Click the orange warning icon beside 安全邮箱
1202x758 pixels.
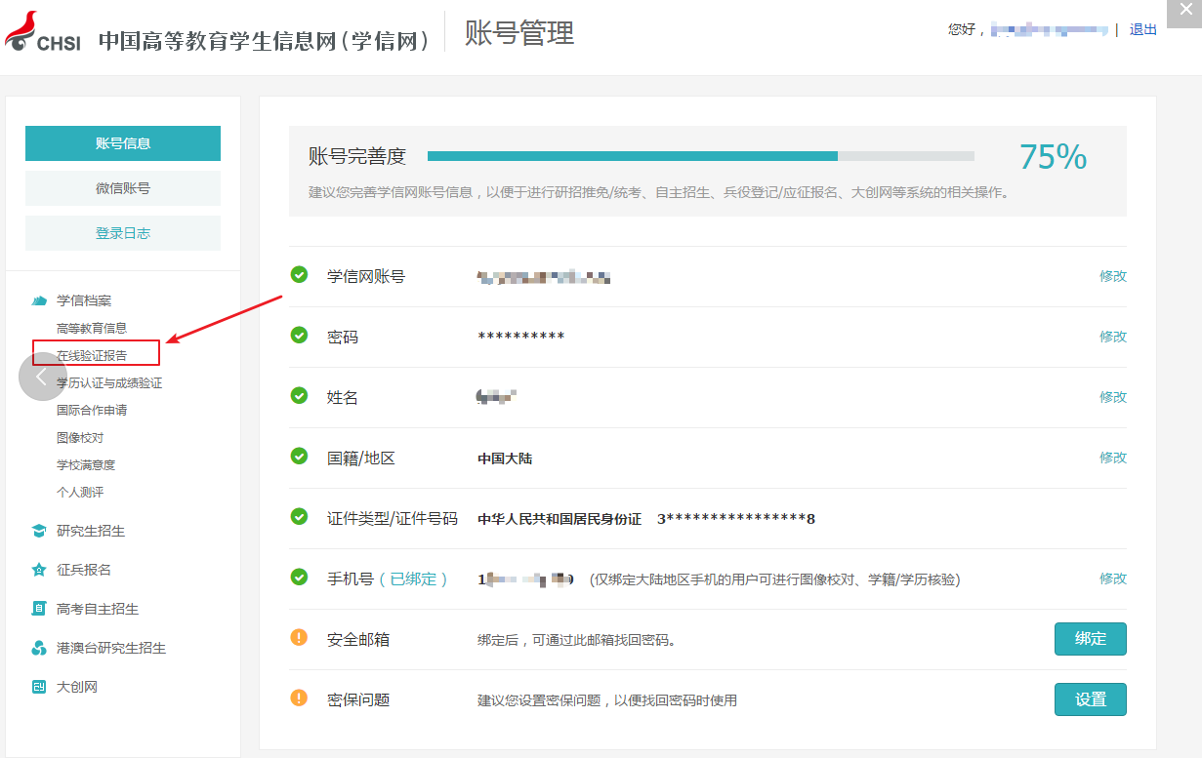(300, 638)
